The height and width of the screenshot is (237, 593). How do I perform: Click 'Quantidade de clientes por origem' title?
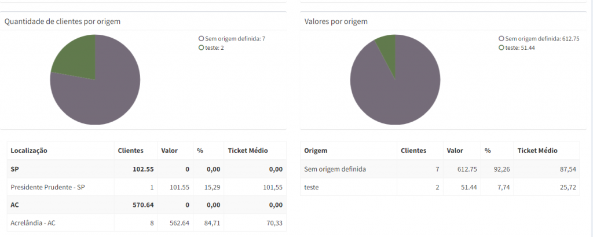coord(63,21)
